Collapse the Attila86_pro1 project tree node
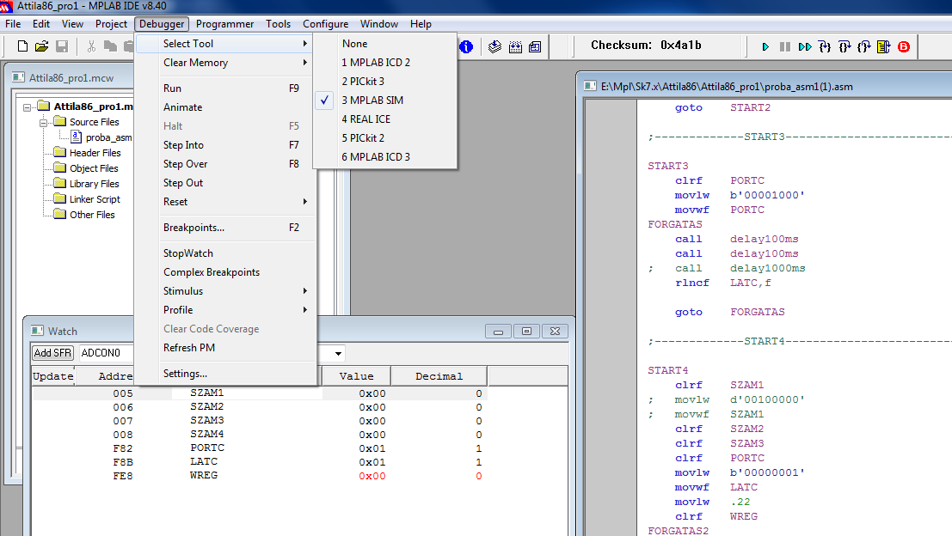Image resolution: width=952 pixels, height=536 pixels. 28,107
